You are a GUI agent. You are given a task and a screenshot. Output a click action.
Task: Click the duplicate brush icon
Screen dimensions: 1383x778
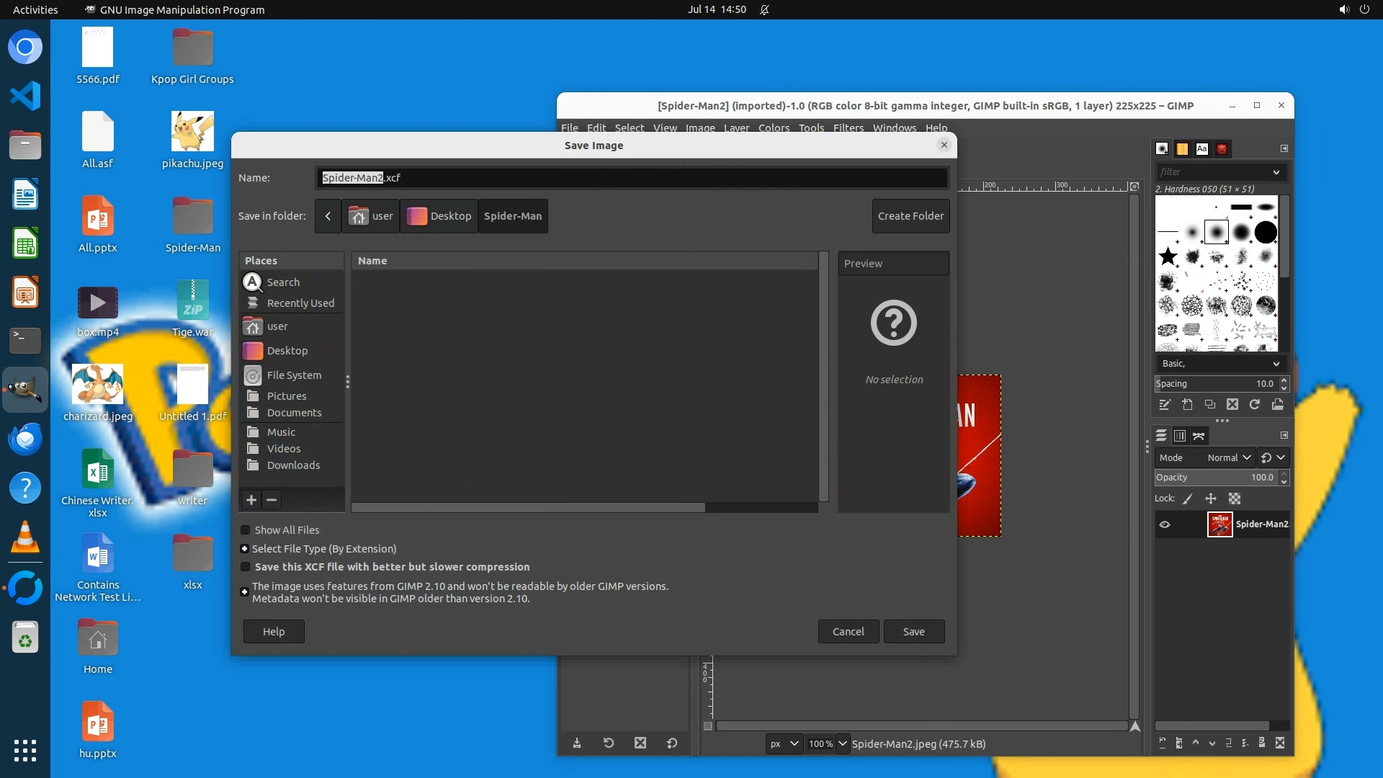1210,405
